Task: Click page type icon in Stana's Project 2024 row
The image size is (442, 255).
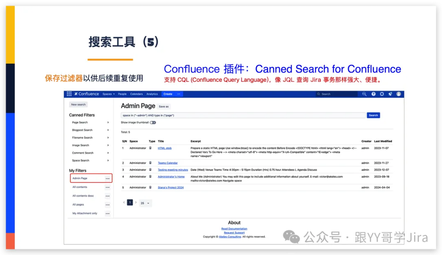Action: [x=150, y=187]
